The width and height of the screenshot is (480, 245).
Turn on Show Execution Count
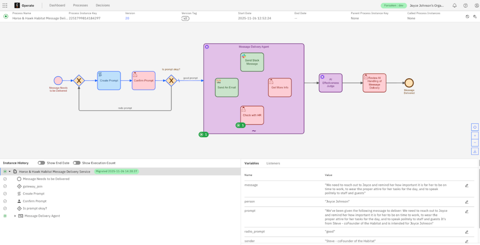point(76,163)
